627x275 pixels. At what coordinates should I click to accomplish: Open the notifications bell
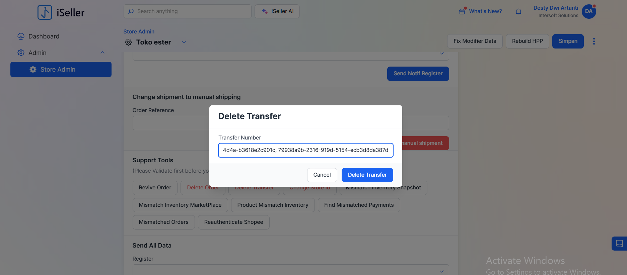click(x=518, y=12)
